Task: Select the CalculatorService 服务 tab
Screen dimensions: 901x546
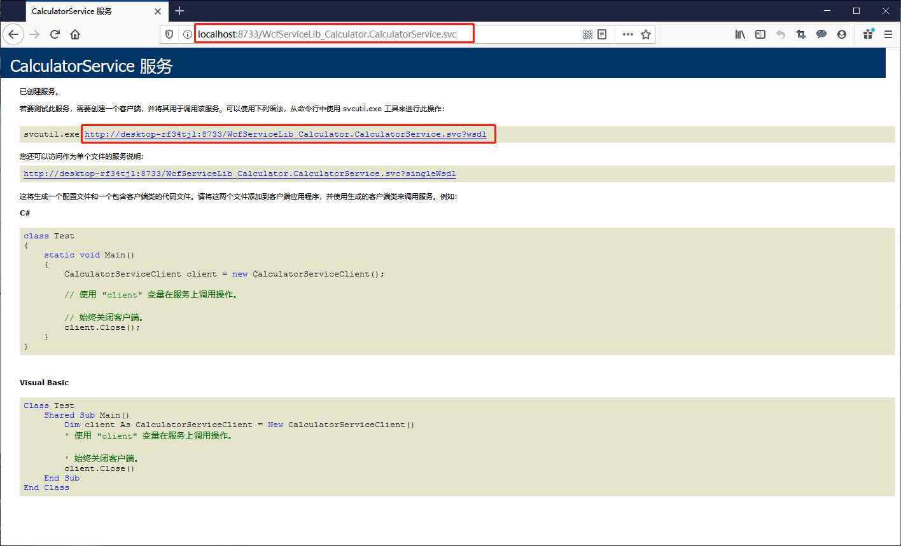Action: click(98, 11)
